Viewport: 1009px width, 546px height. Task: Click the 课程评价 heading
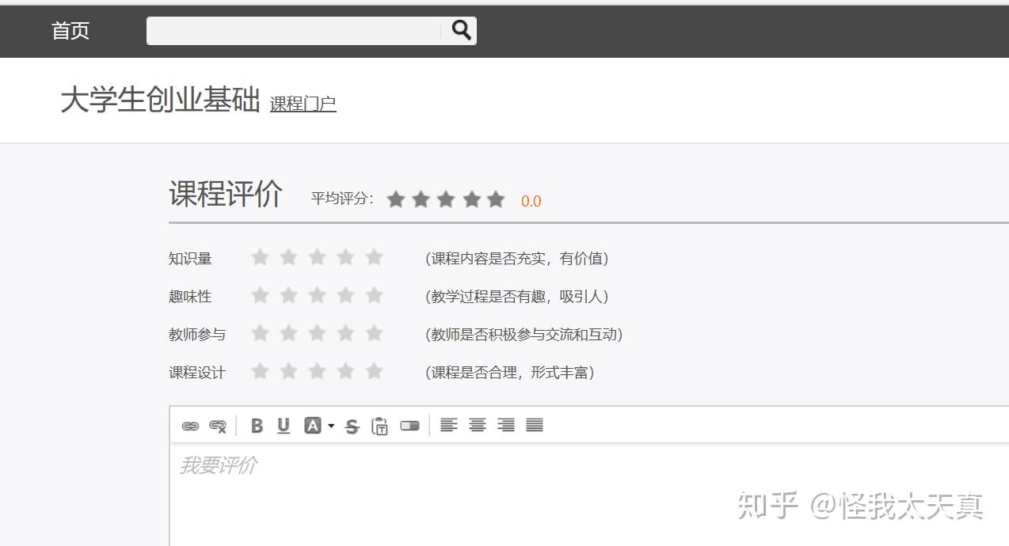pyautogui.click(x=226, y=193)
